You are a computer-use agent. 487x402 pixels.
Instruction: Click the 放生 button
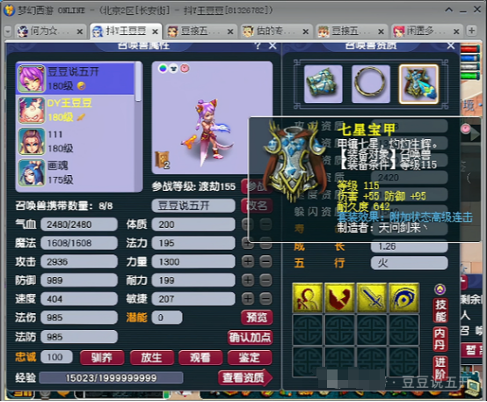pos(151,357)
